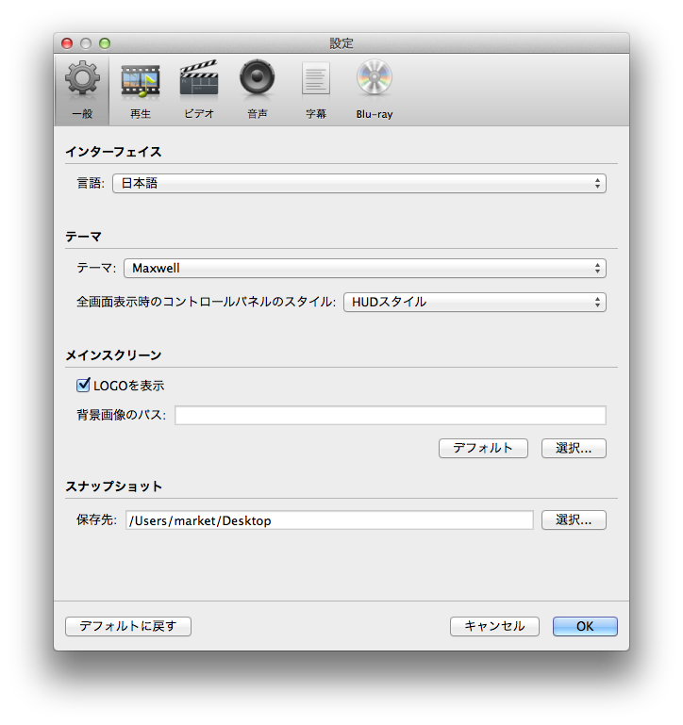Click 選択... button for background image

[x=574, y=449]
